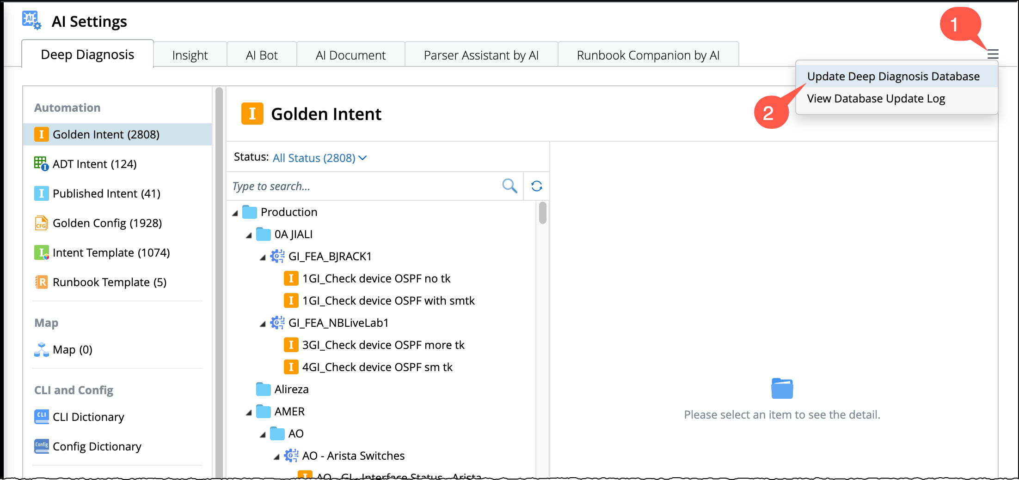
Task: Open the hamburger menu icon
Action: pos(993,54)
